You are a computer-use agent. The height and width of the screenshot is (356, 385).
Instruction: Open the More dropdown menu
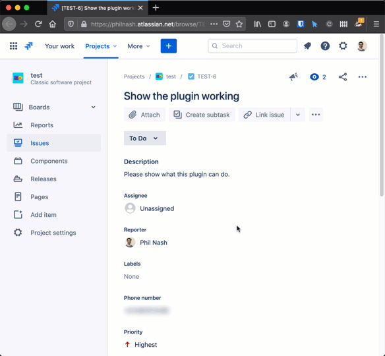coord(138,46)
